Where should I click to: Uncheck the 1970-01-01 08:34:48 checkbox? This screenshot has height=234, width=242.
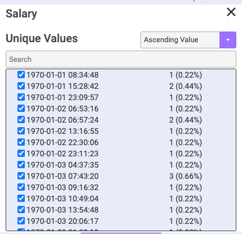click(x=21, y=74)
